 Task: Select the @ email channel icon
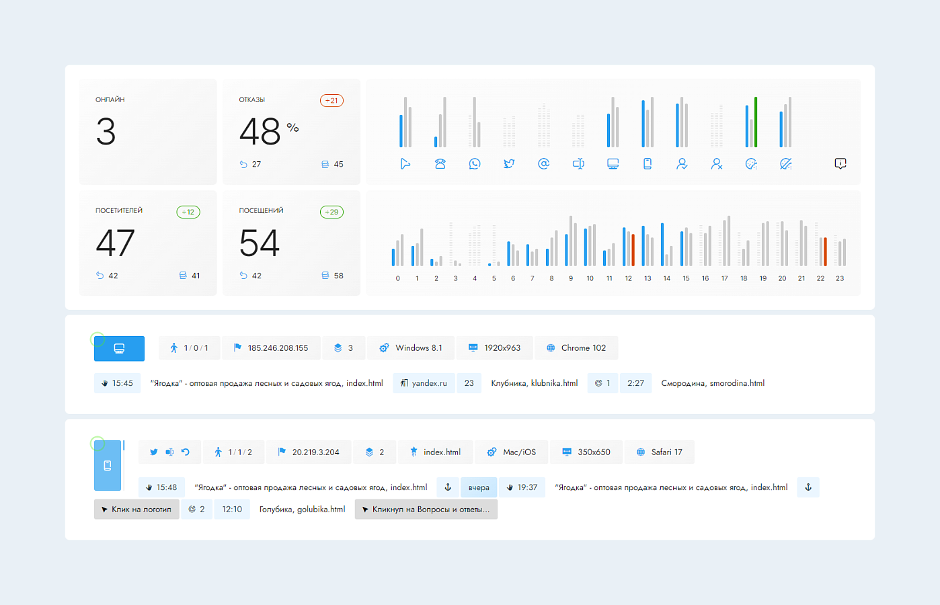pyautogui.click(x=544, y=163)
